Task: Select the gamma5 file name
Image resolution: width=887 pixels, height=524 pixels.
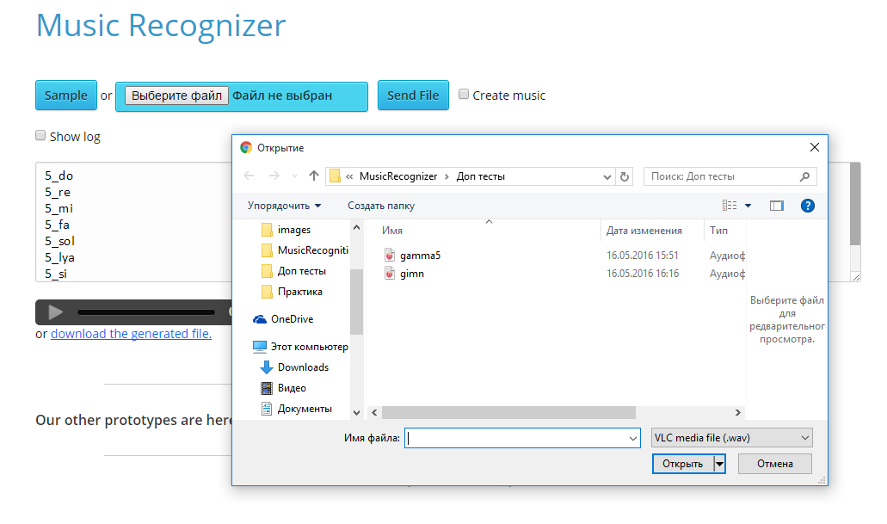Action: pyautogui.click(x=421, y=256)
